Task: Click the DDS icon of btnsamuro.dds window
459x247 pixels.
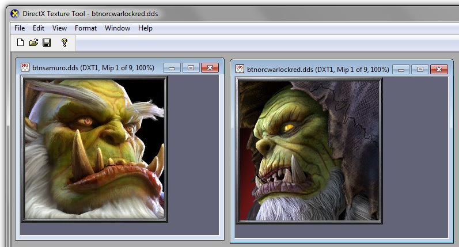Action: (x=25, y=67)
